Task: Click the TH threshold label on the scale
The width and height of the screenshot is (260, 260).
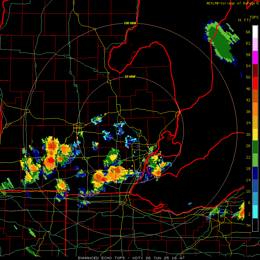Action: (248, 225)
